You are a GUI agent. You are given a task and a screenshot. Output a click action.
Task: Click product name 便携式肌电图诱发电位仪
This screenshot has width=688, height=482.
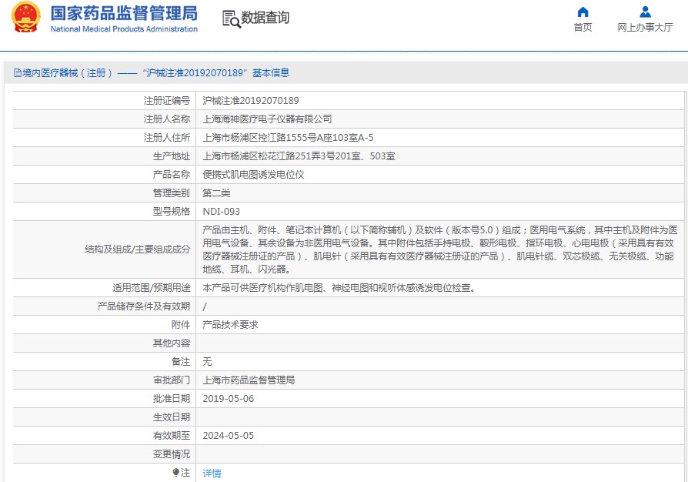[253, 174]
